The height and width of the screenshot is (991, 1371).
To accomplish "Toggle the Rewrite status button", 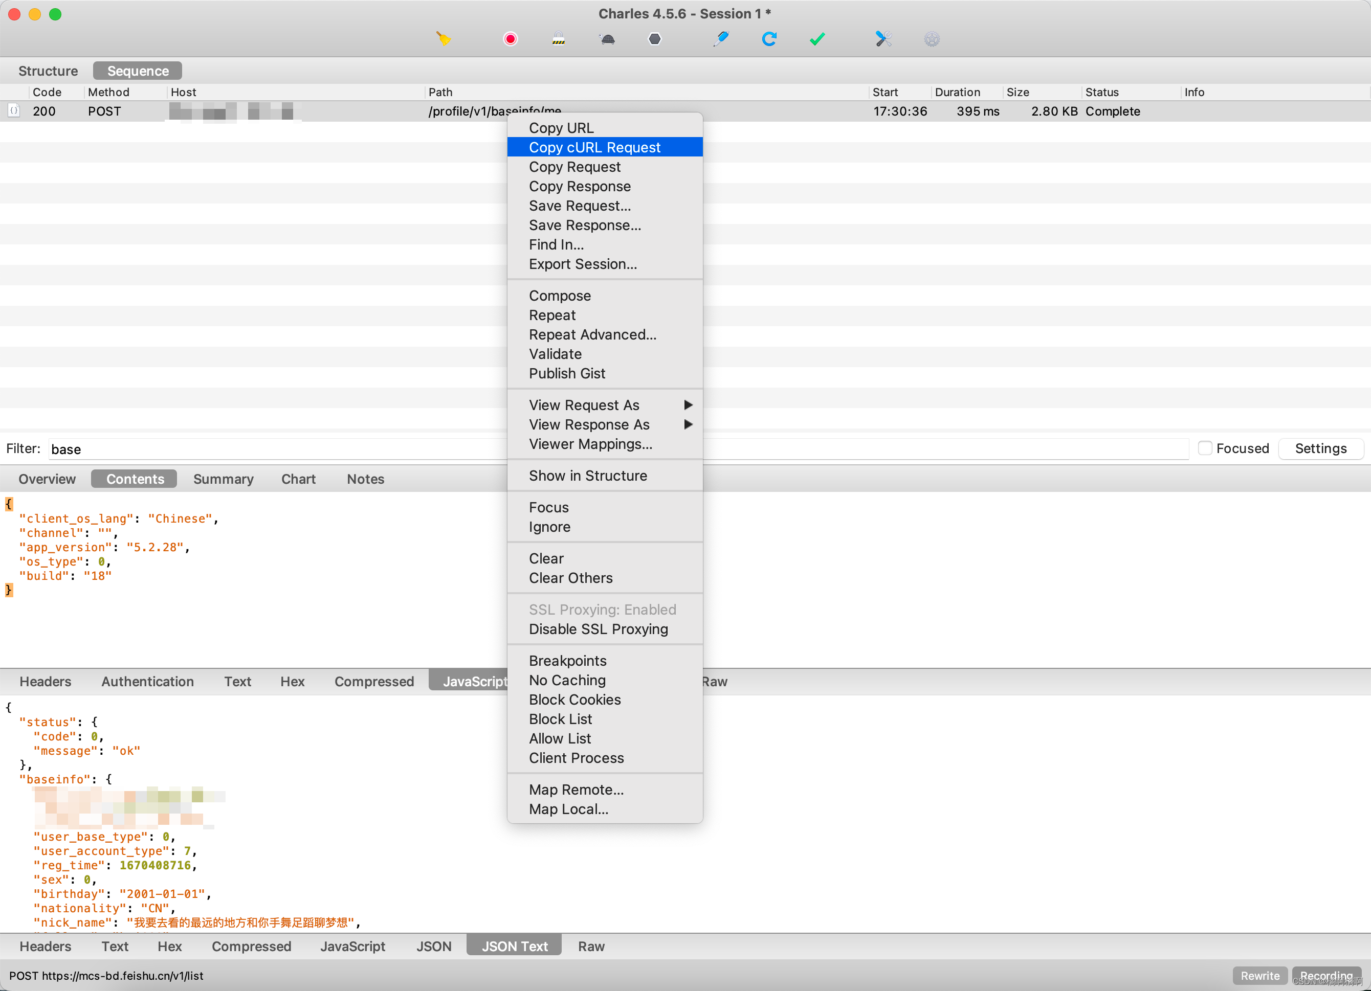I will 1260,975.
